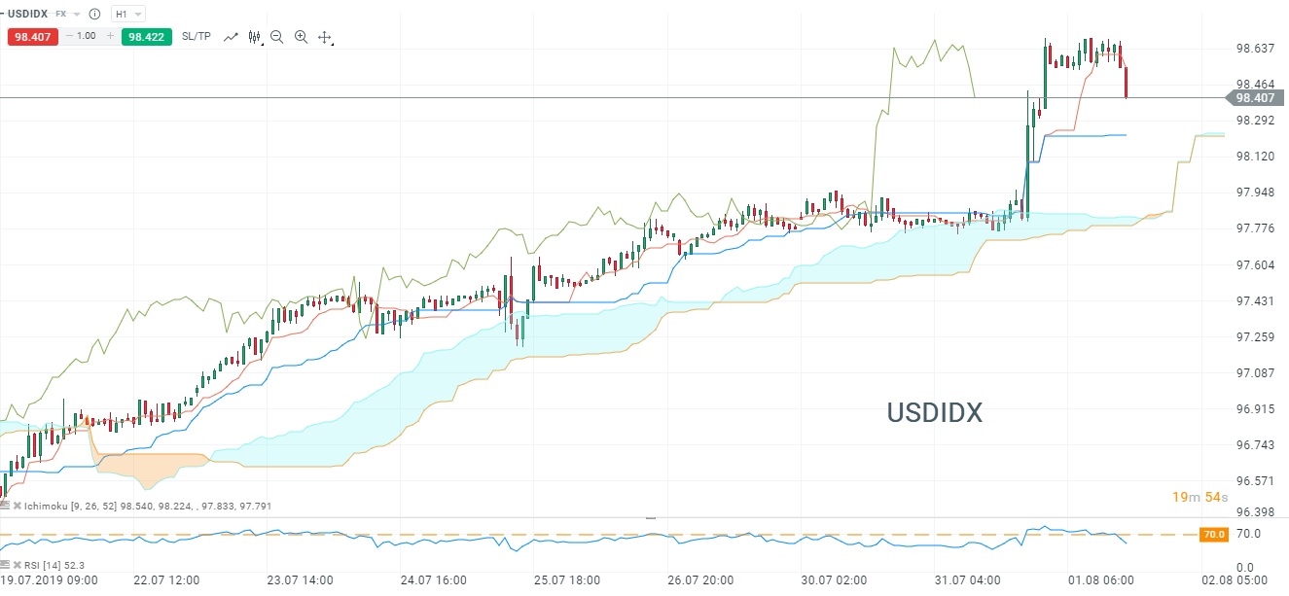The width and height of the screenshot is (1289, 596).
Task: Open the USDIDX instrument info icon
Action: point(93,15)
